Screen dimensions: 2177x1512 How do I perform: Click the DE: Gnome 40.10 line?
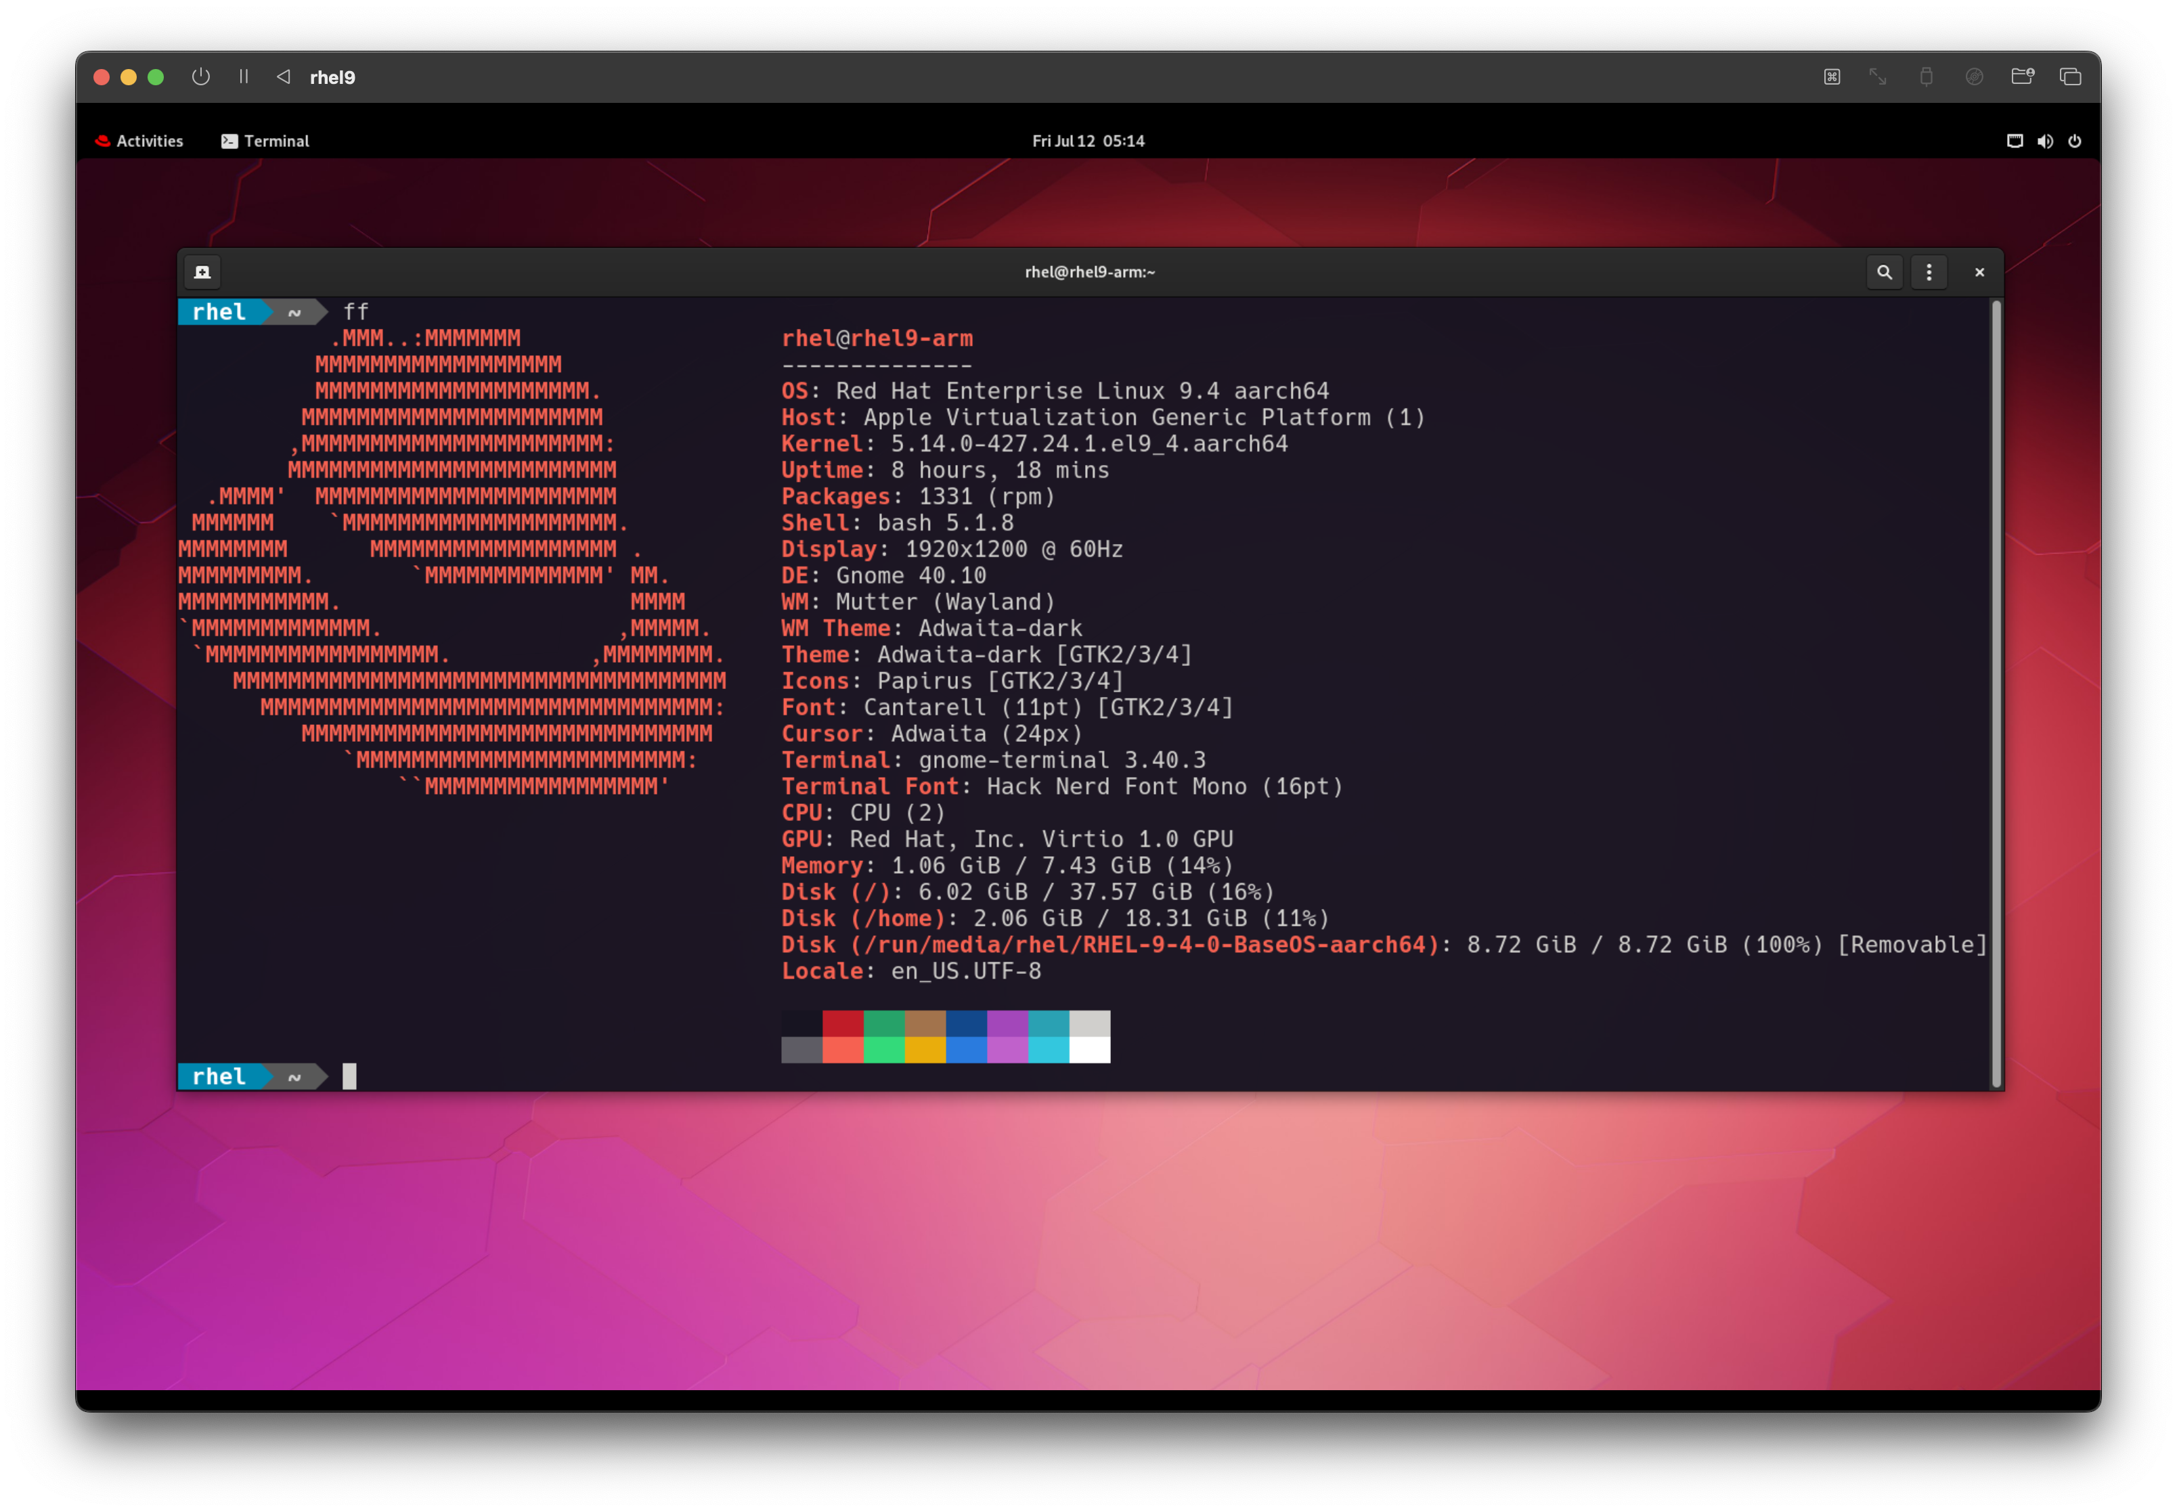coord(884,576)
